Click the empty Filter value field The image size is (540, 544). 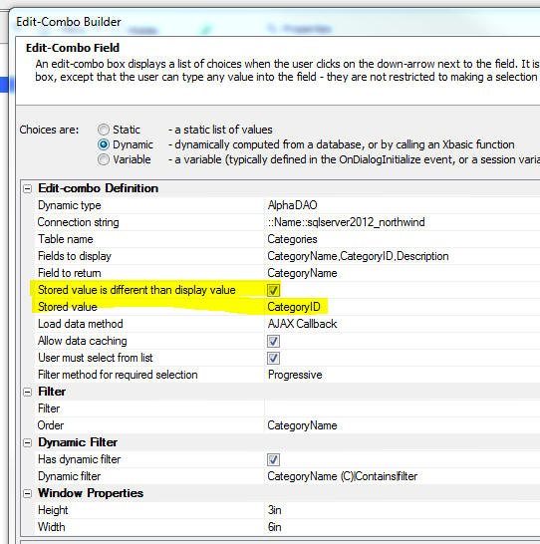pyautogui.click(x=403, y=408)
